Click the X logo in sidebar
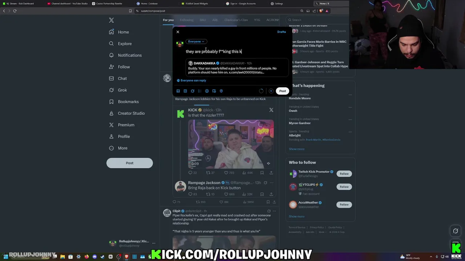Screen dimensions: 465x261 coord(112,20)
